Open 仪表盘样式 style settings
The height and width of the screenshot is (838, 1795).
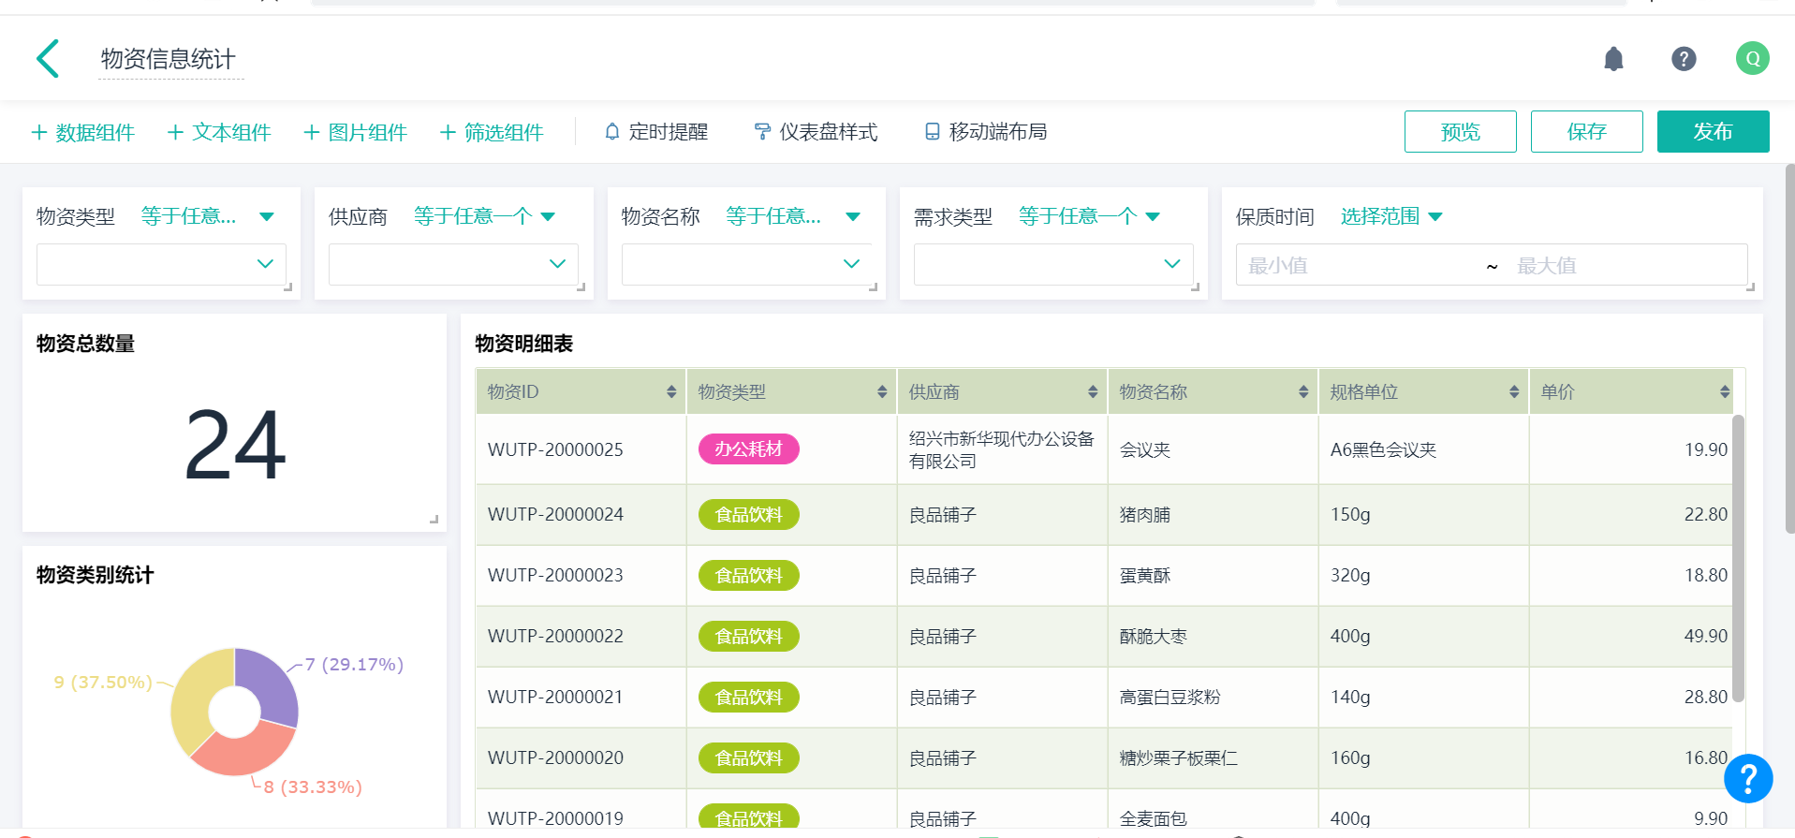coord(816,132)
